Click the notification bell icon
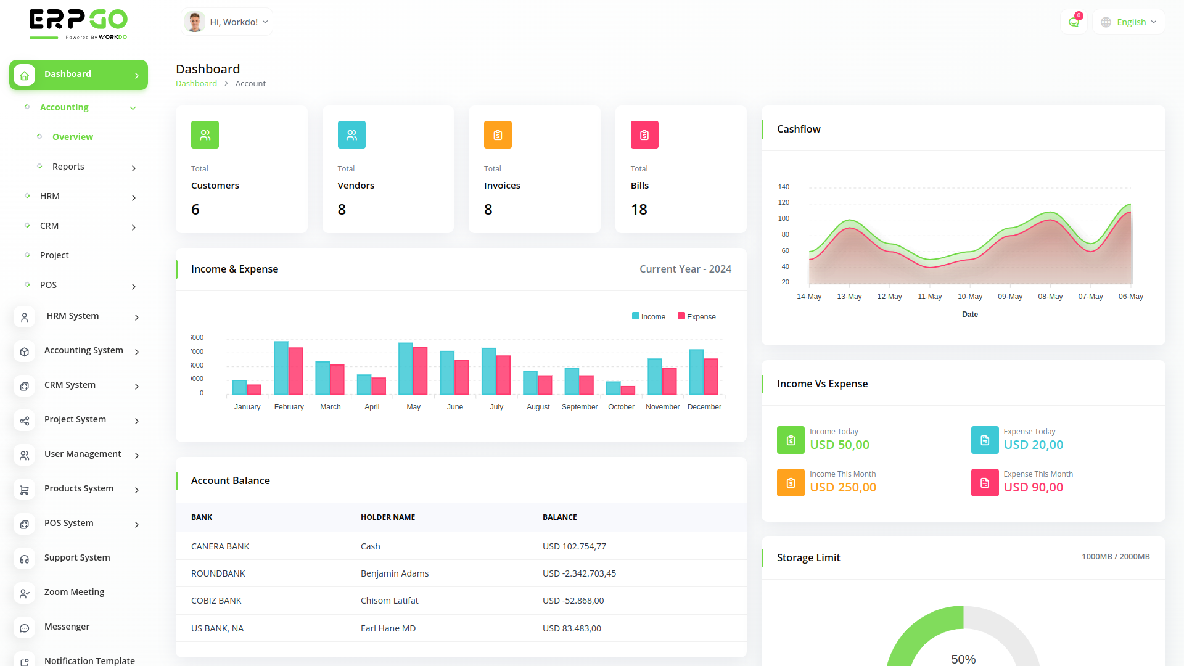The height and width of the screenshot is (666, 1184). [1074, 22]
